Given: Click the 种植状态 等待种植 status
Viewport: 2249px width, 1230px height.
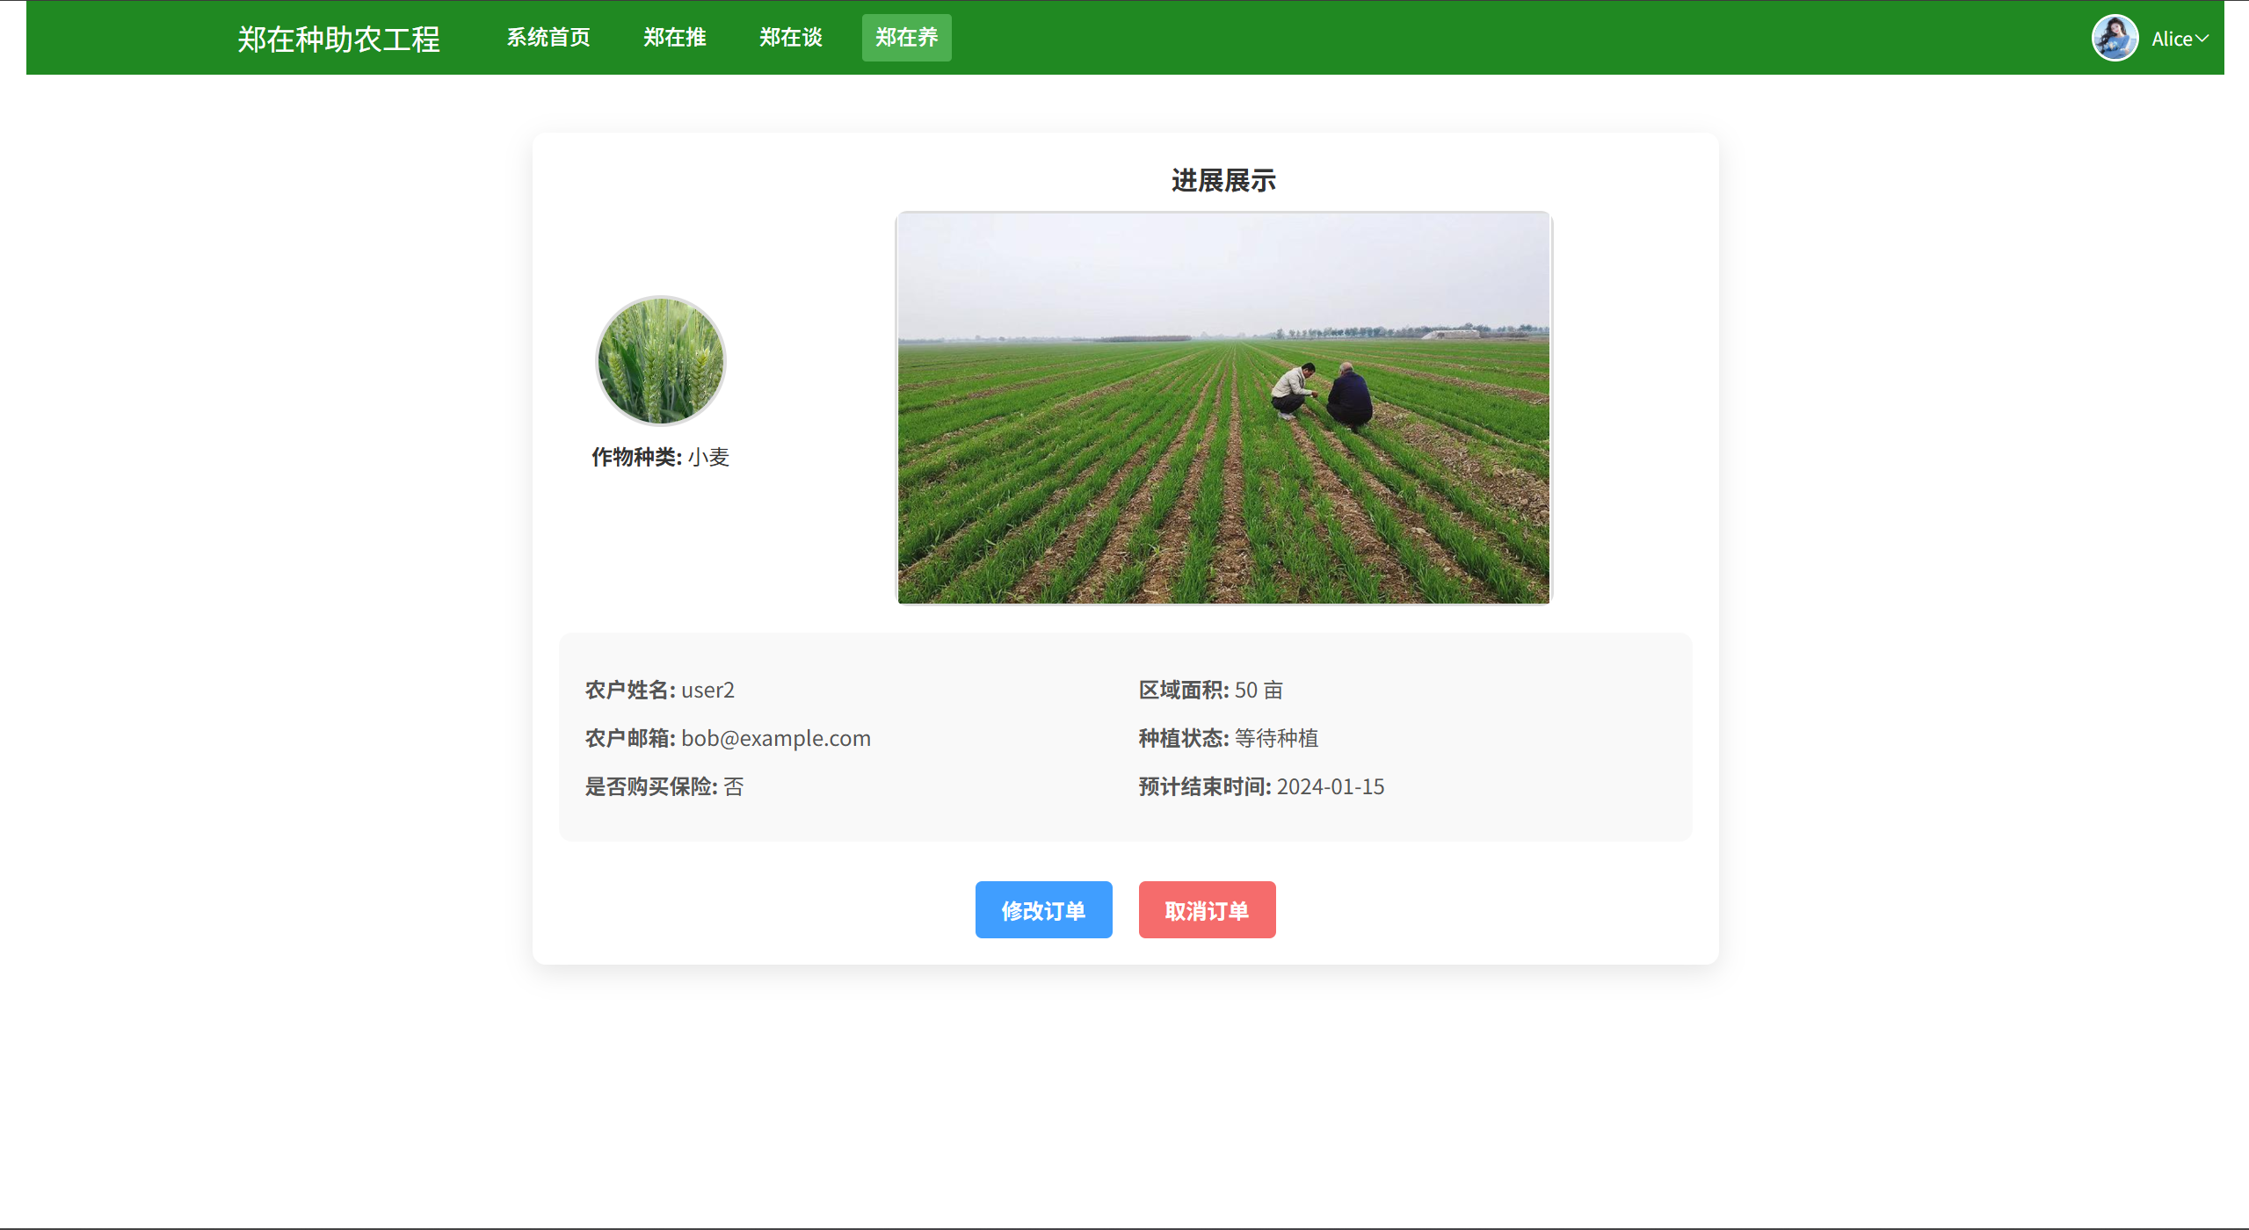Looking at the screenshot, I should tap(1228, 738).
